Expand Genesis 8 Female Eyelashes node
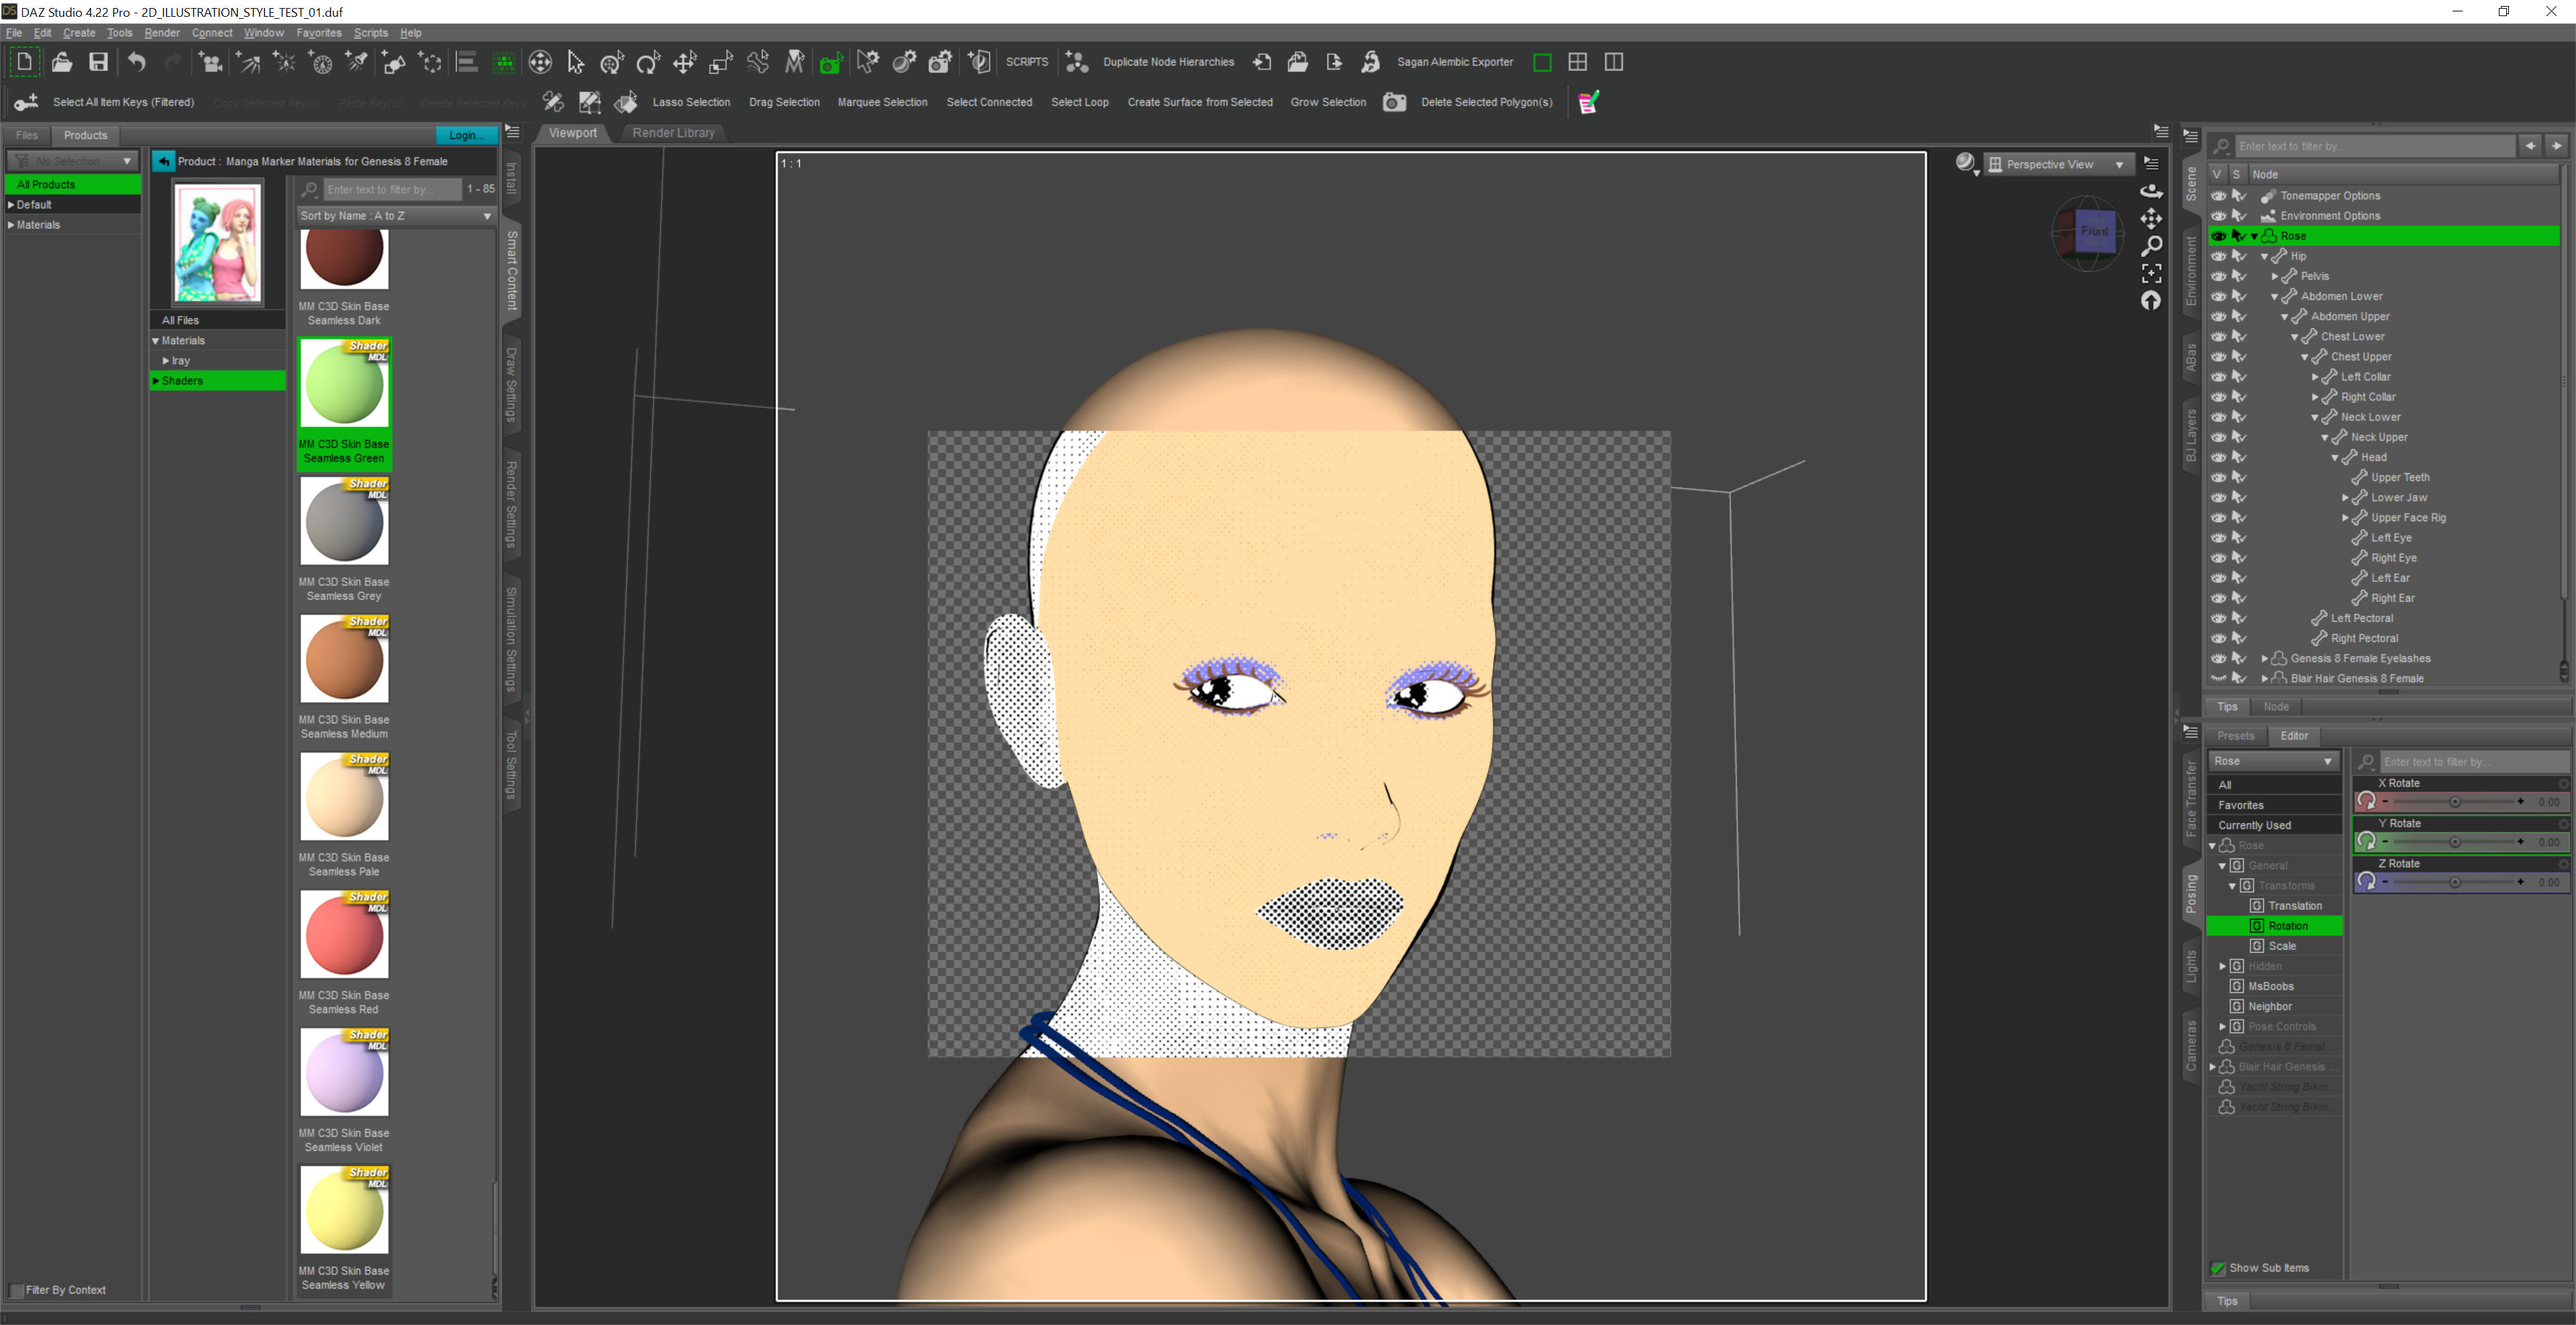This screenshot has height=1325, width=2576. coord(2265,658)
